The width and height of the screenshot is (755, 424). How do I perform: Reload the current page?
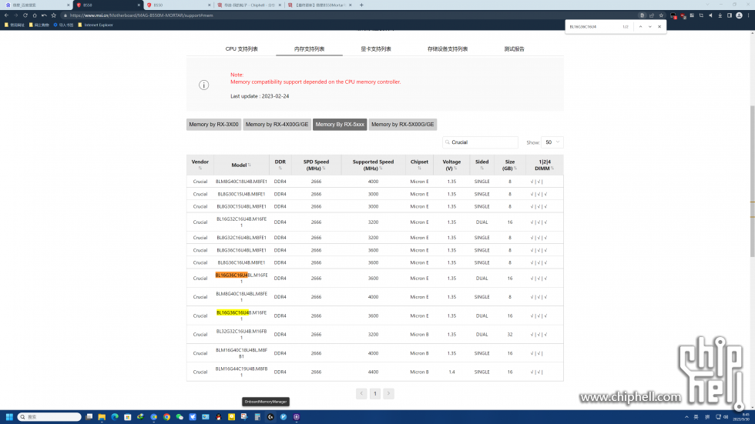point(25,15)
